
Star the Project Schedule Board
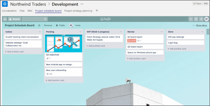click(39, 25)
